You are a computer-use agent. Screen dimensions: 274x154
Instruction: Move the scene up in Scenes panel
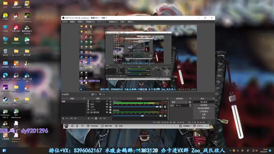pyautogui.click(x=72, y=118)
